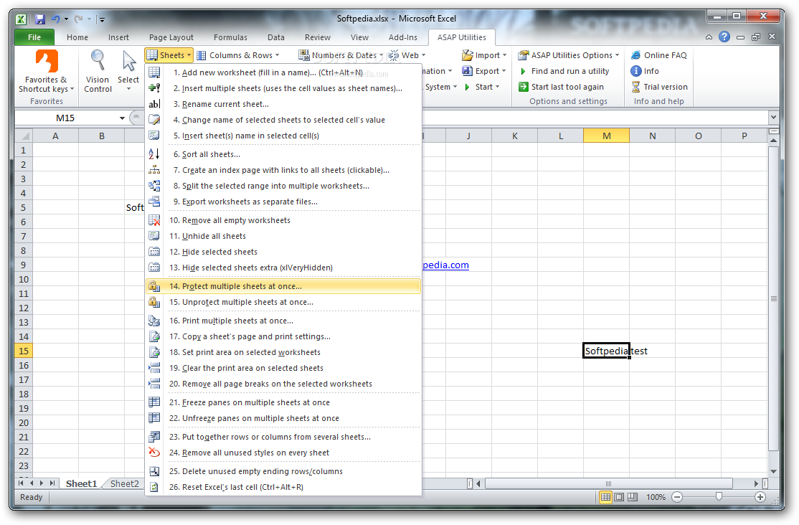The width and height of the screenshot is (799, 525).
Task: Click the zoom in plus button
Action: (760, 497)
